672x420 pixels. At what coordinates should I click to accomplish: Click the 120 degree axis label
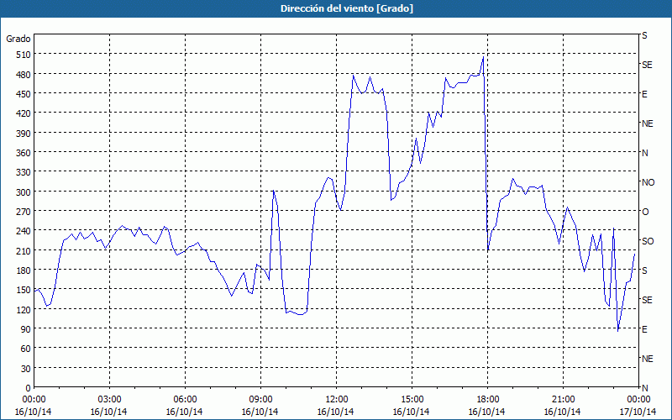(24, 310)
